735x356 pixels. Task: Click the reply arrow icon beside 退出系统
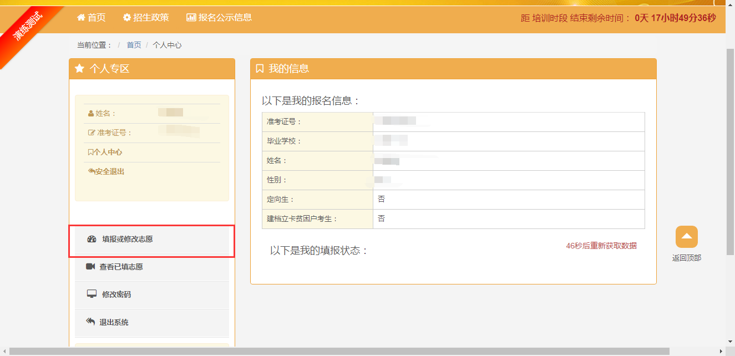91,322
